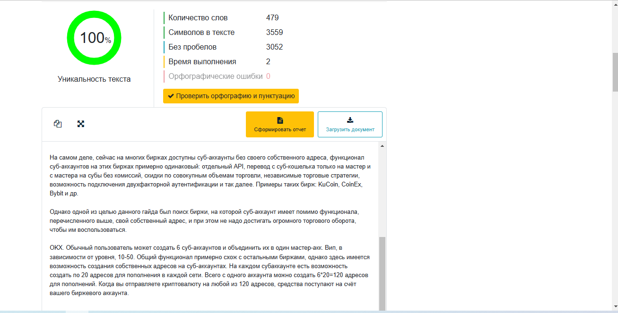
Task: Click the page scrollbar thumb on the right
Action: pos(615,72)
